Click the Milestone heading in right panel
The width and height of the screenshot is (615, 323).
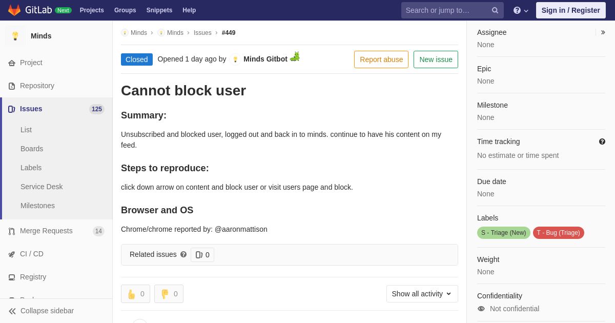click(x=493, y=105)
